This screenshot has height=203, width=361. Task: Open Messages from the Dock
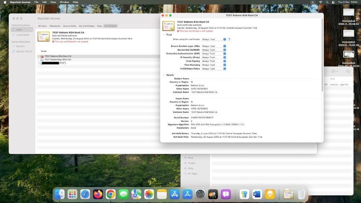(123, 194)
